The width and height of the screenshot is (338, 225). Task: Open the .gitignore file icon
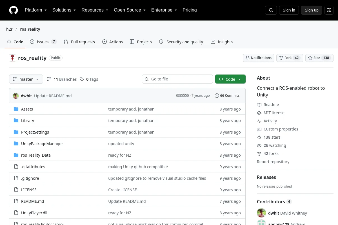[x=16, y=178]
